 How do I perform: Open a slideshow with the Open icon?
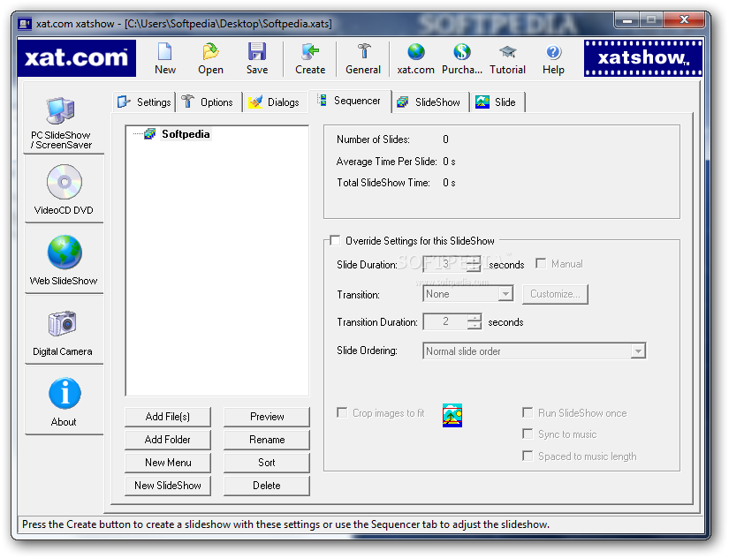[210, 51]
